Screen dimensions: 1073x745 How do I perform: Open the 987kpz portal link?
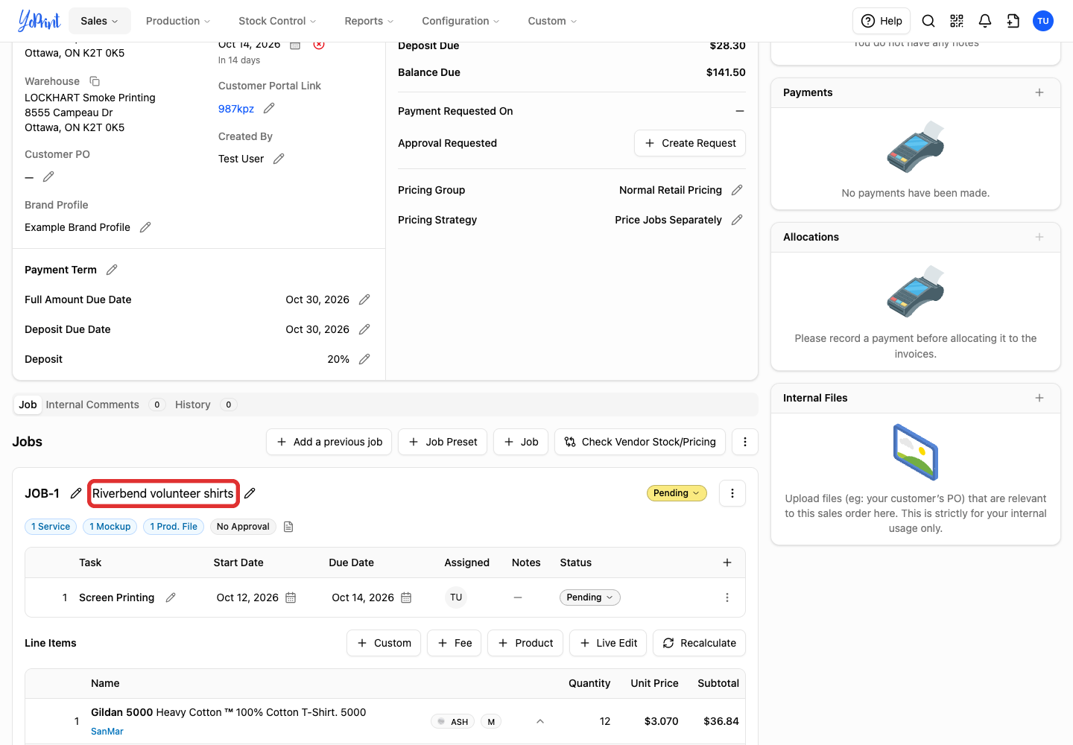pyautogui.click(x=236, y=109)
